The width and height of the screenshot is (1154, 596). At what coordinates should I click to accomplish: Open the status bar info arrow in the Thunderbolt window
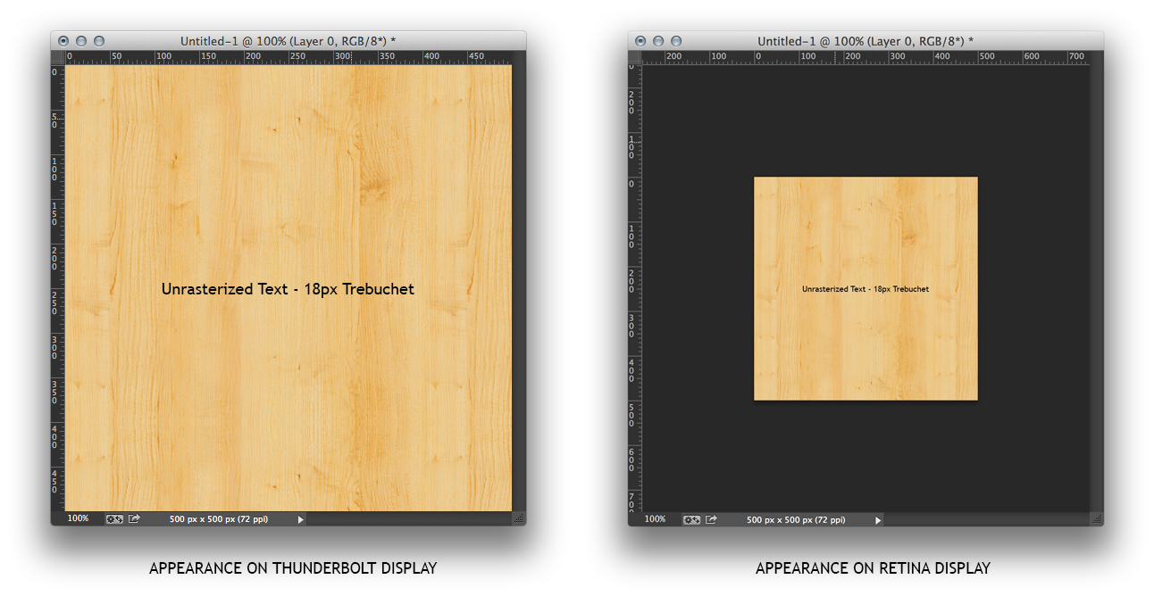click(x=300, y=519)
